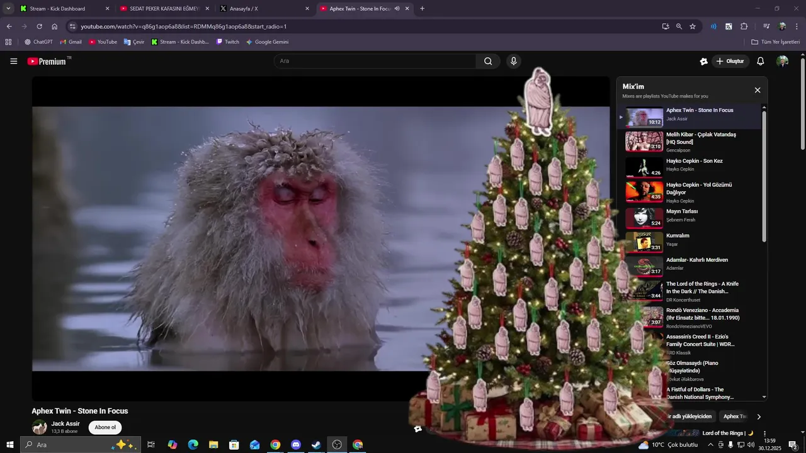Select the Aphex Tw filter chip
806x453 pixels.
(x=734, y=417)
